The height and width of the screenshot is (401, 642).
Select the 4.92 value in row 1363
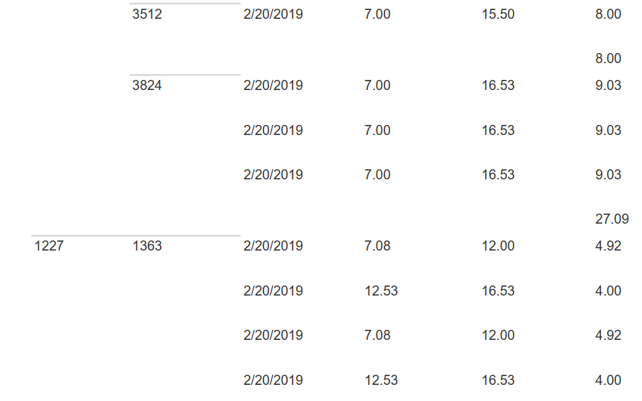(x=608, y=246)
